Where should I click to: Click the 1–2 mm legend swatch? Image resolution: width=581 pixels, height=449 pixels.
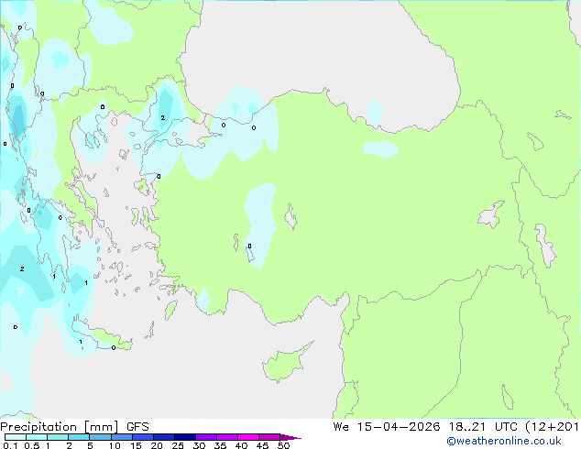click(58, 437)
